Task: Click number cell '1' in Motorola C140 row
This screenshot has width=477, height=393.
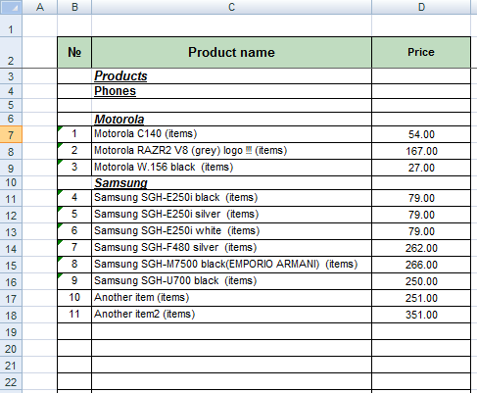Action: coord(74,134)
